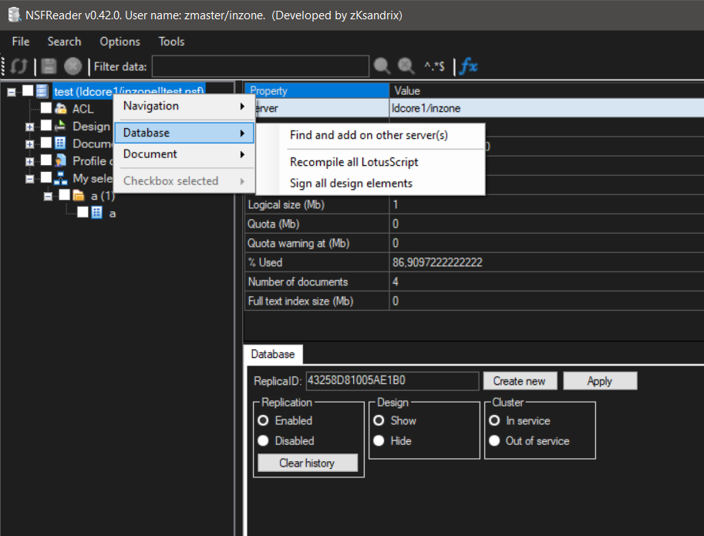Screen dimensions: 704x536
Task: Expand the Design tree node
Action: click(29, 127)
